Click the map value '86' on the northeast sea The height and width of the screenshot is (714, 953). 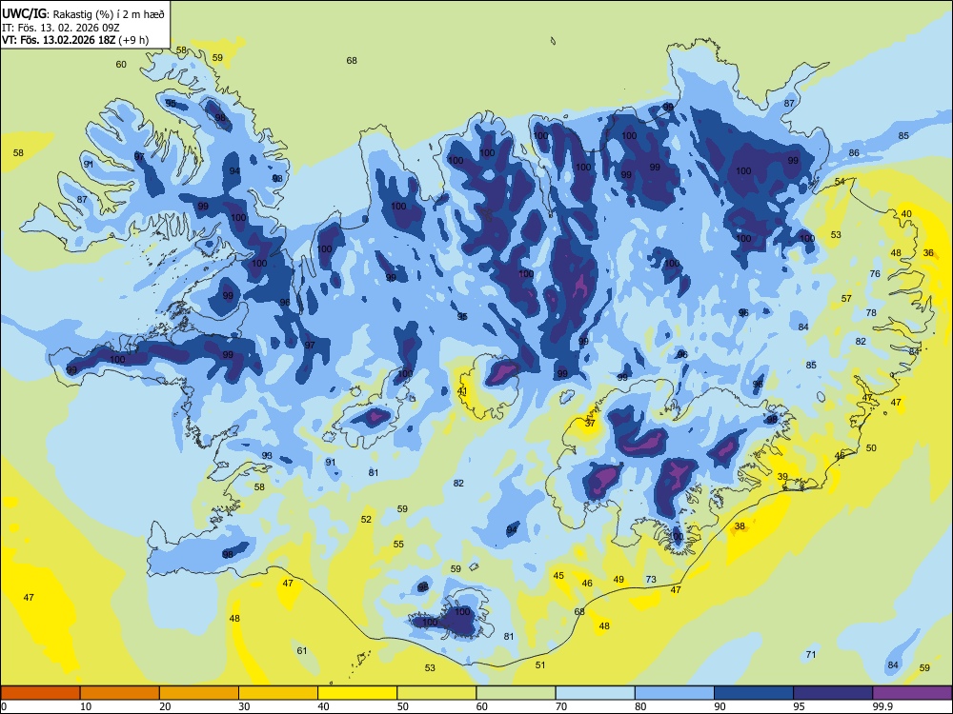pyautogui.click(x=854, y=153)
